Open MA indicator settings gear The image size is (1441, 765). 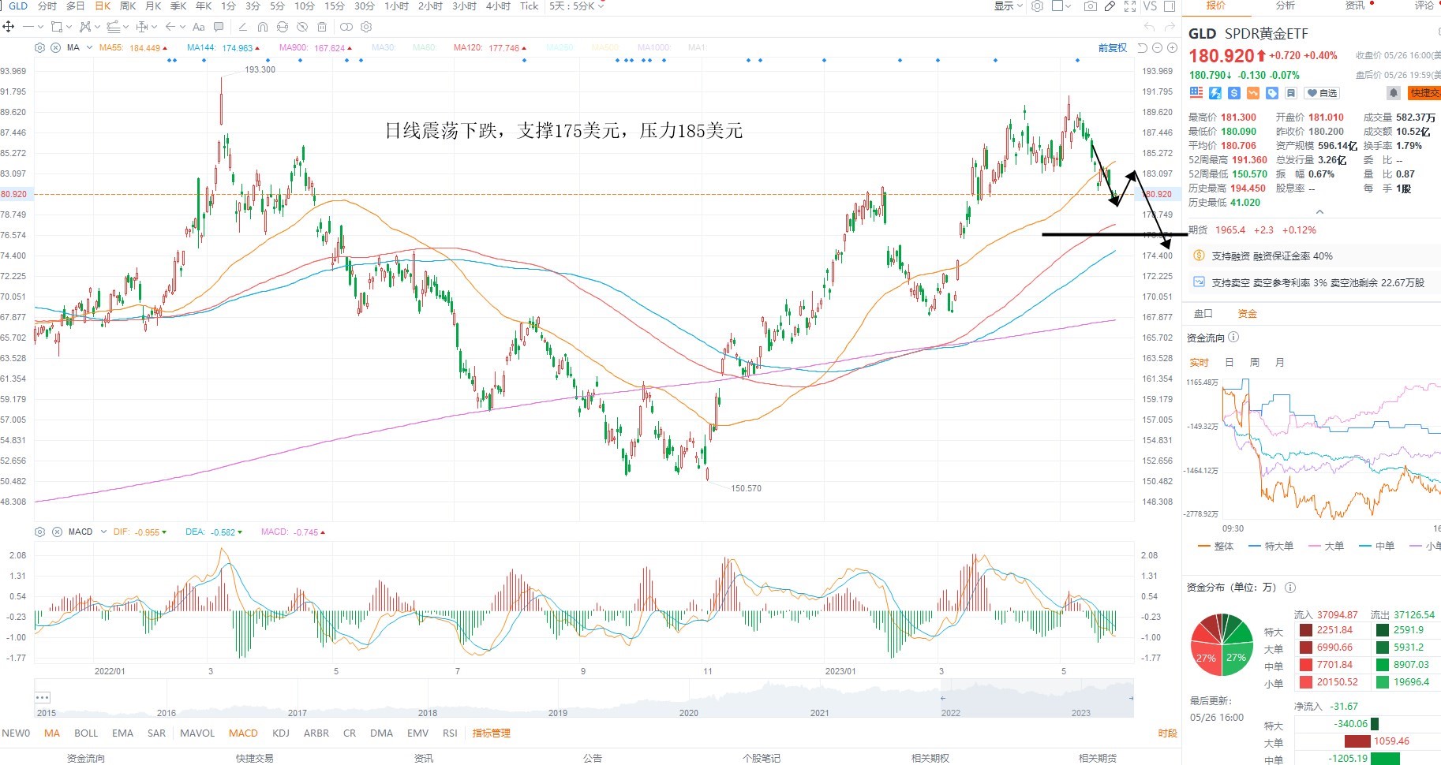coord(39,47)
